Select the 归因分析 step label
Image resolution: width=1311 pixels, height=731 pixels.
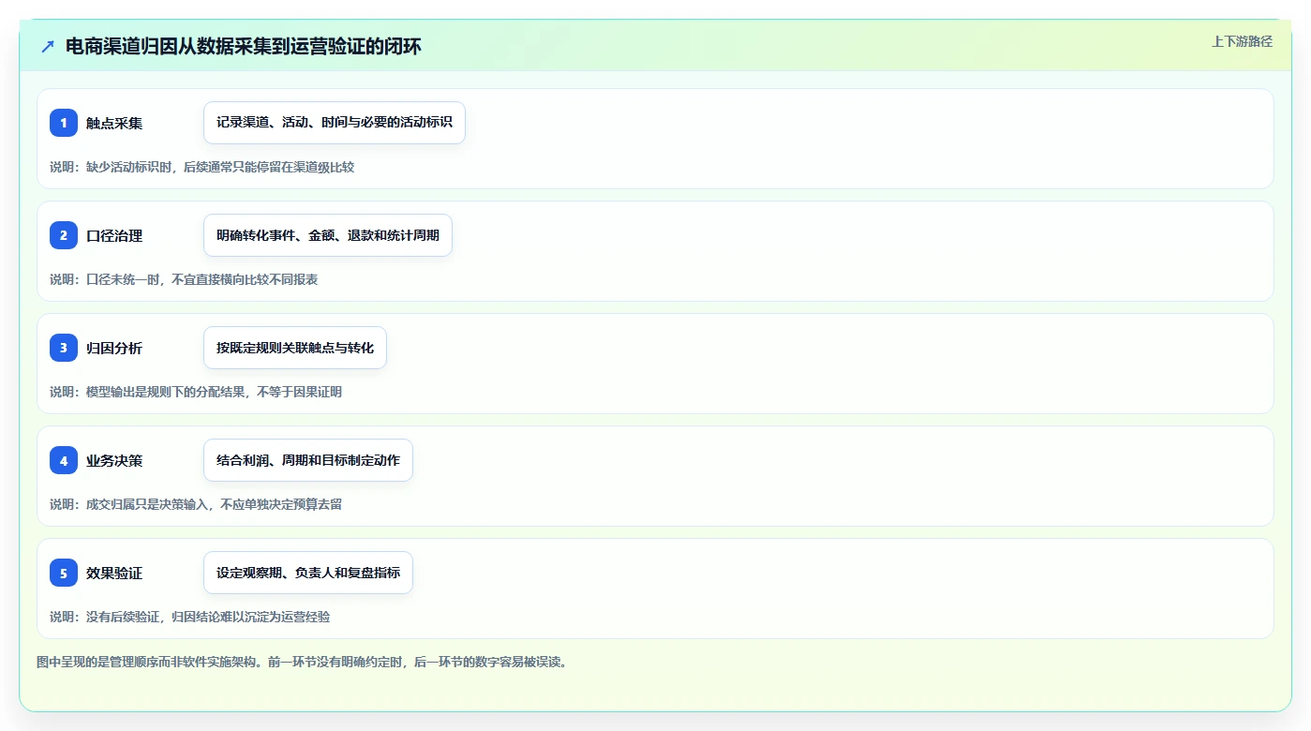(x=114, y=348)
